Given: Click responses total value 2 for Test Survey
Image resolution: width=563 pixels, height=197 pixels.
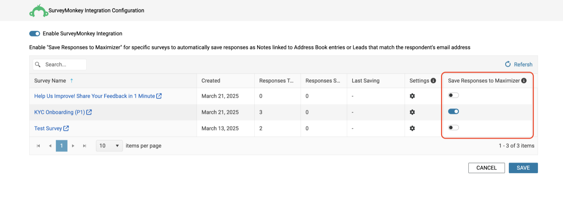Looking at the screenshot, I should click(261, 128).
